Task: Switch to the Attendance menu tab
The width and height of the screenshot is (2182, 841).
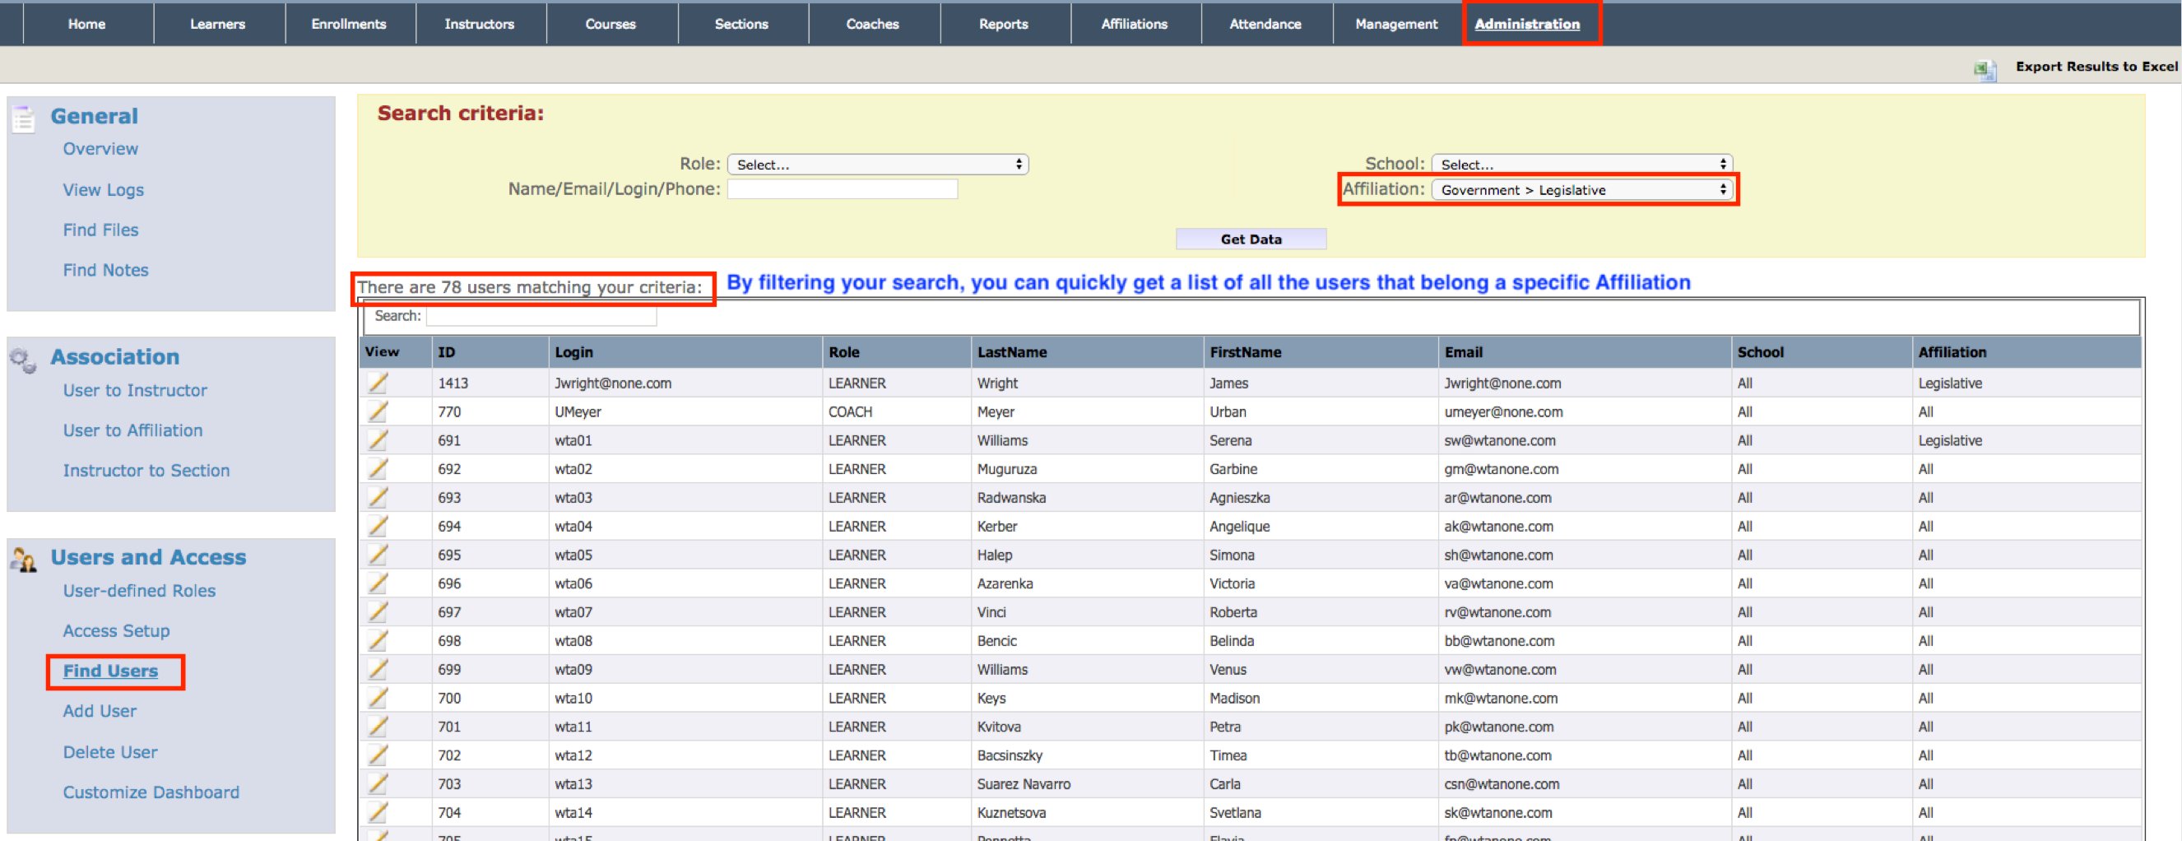Action: coord(1265,24)
